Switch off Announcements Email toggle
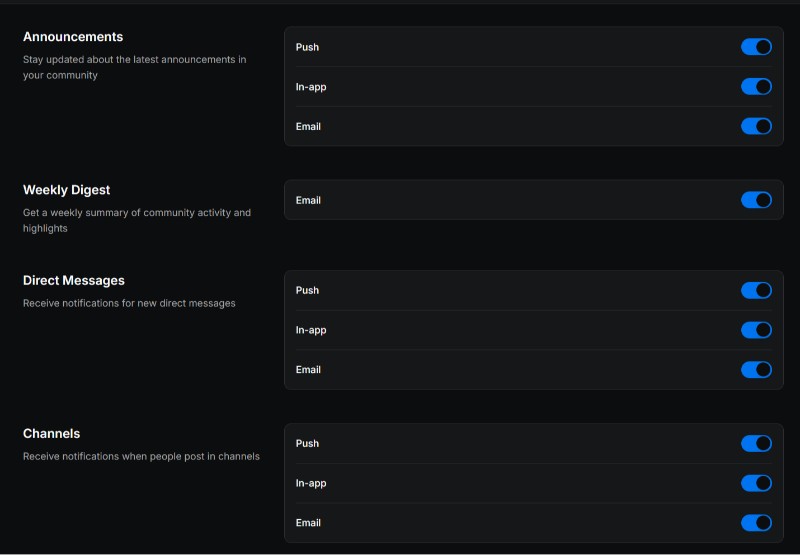The height and width of the screenshot is (555, 800). click(756, 126)
